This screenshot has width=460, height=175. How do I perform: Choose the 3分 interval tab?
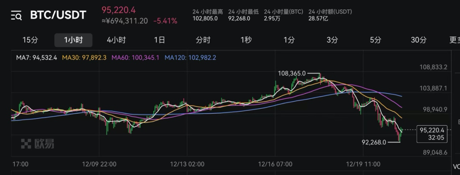(x=332, y=40)
